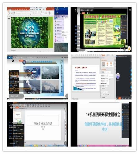Tick the checkbox below the dropdown popup list
Viewport: 139px width, 154px height.
click(x=102, y=86)
